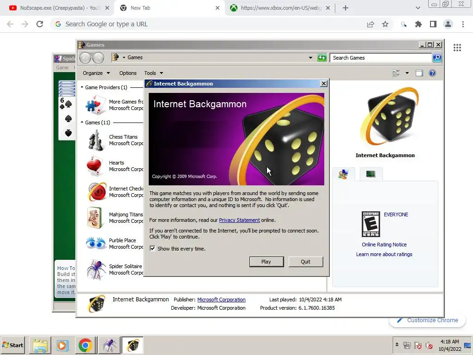Select the Spider Solitaire spider icon
This screenshot has width=473, height=355.
point(96,269)
